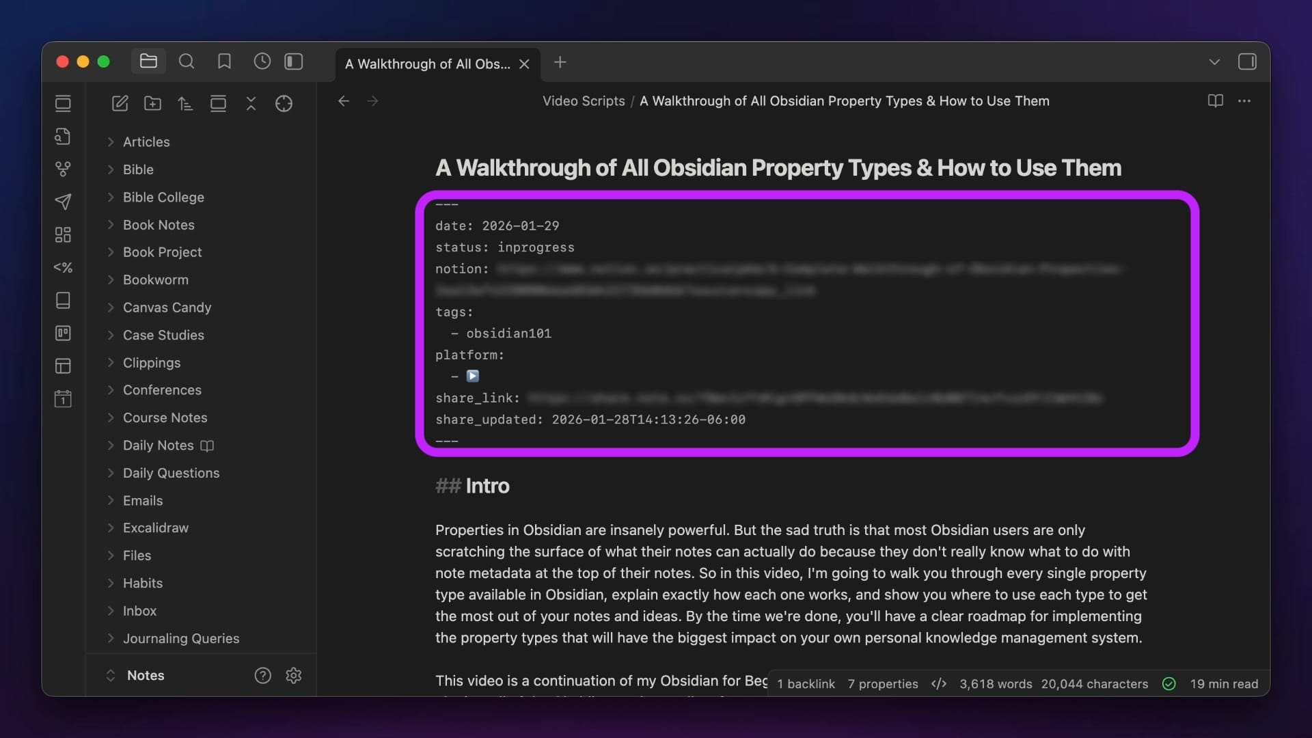Open bookmarks pane
This screenshot has width=1312, height=738.
click(x=224, y=61)
